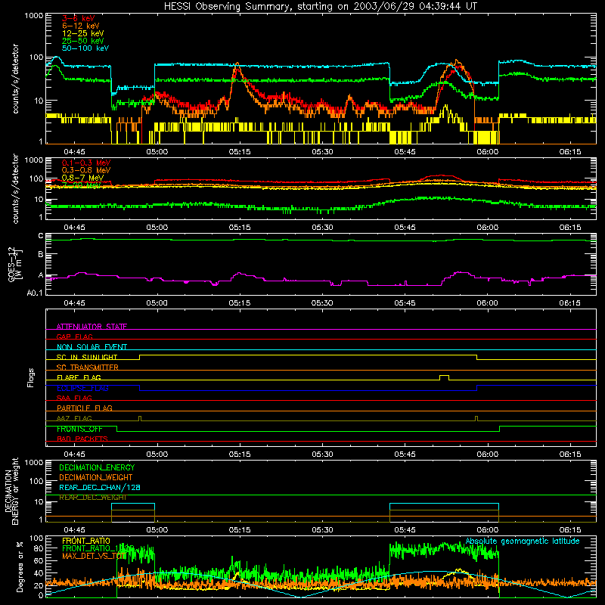Select the SC_TRANSMITTER flag label

click(x=88, y=368)
